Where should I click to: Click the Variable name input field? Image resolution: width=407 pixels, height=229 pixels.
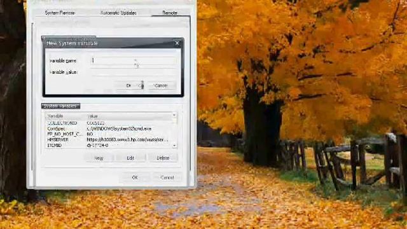point(134,61)
